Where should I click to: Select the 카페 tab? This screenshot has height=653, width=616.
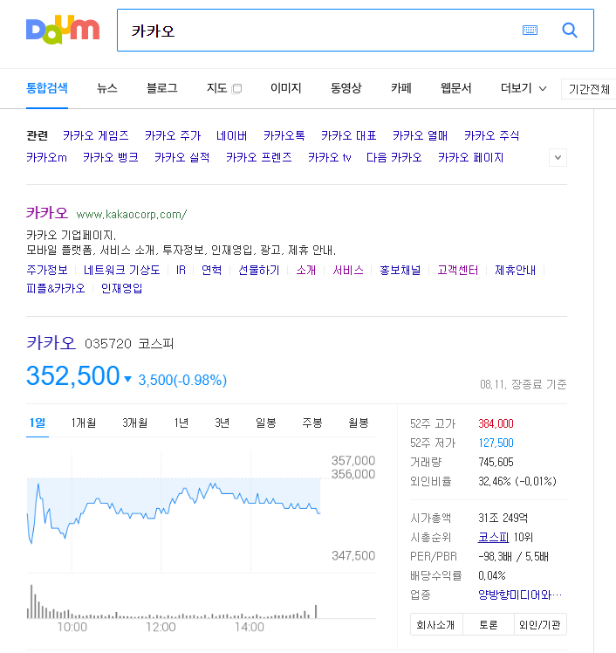[x=400, y=88]
